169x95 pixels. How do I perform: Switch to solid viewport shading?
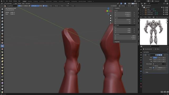pyautogui.click(x=133, y=3)
